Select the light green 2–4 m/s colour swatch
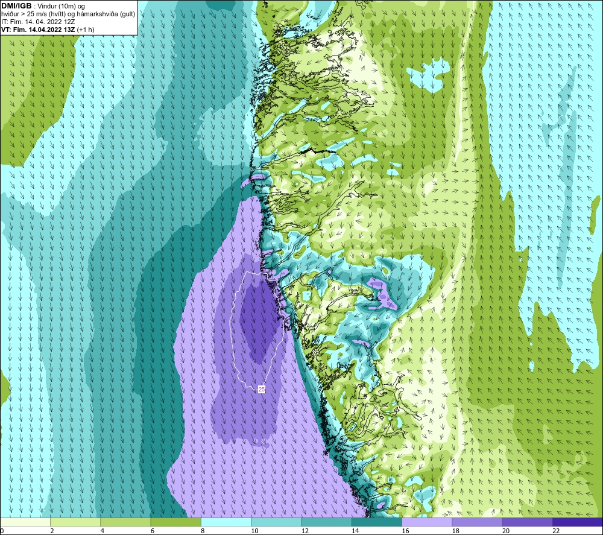 click(75, 522)
